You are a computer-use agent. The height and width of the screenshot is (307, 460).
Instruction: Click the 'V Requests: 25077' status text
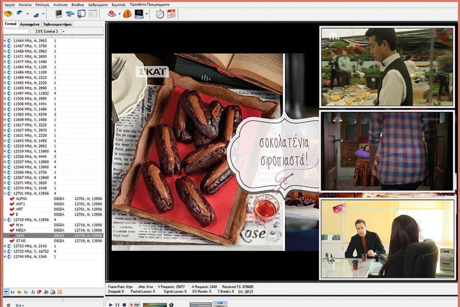click(x=171, y=287)
